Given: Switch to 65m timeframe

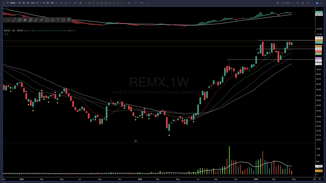Looking at the screenshot, I should pyautogui.click(x=33, y=3).
